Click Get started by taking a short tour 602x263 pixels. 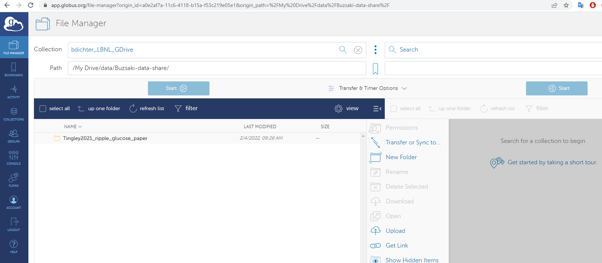(x=552, y=162)
